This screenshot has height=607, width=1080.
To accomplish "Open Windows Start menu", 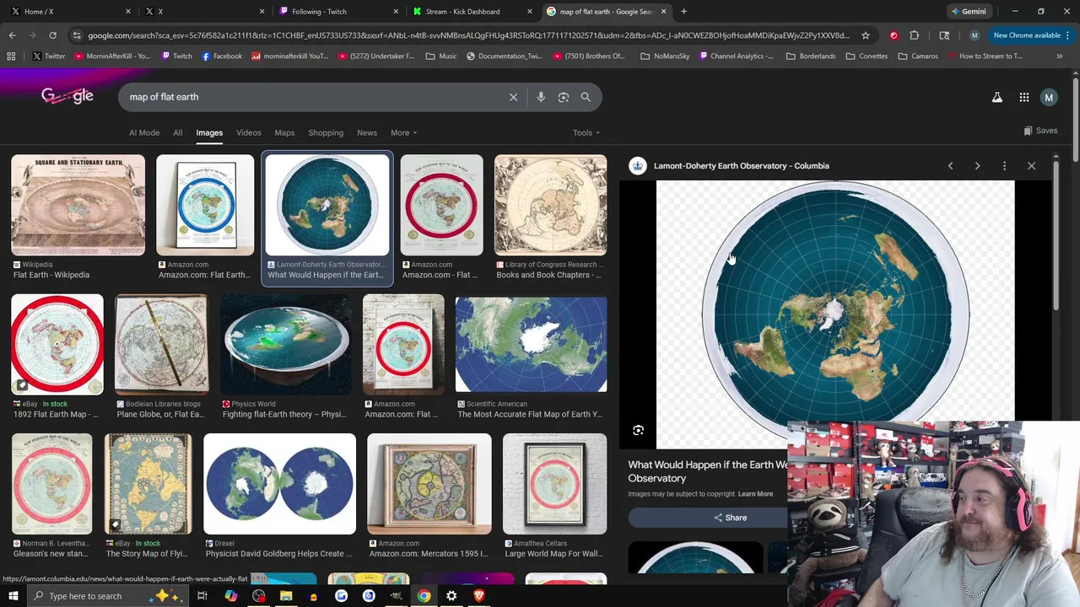I will click(x=13, y=596).
